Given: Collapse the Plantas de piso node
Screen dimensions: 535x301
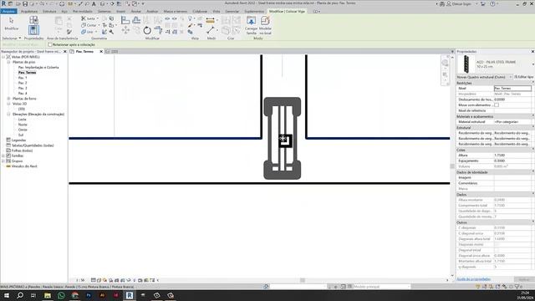Looking at the screenshot, I should (x=8, y=62).
